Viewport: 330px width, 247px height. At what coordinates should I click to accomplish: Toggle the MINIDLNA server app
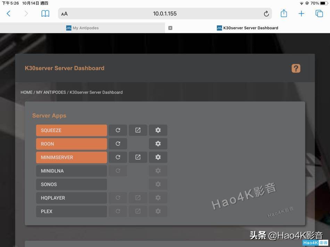pyautogui.click(x=71, y=170)
